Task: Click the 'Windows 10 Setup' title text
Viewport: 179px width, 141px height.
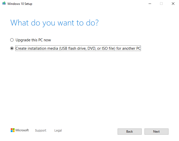Action: (20, 4)
